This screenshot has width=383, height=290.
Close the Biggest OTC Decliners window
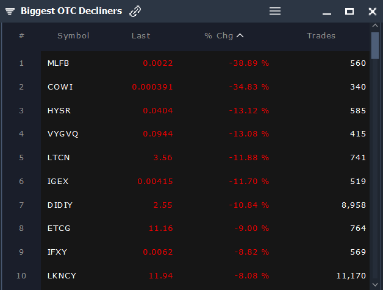[372, 11]
